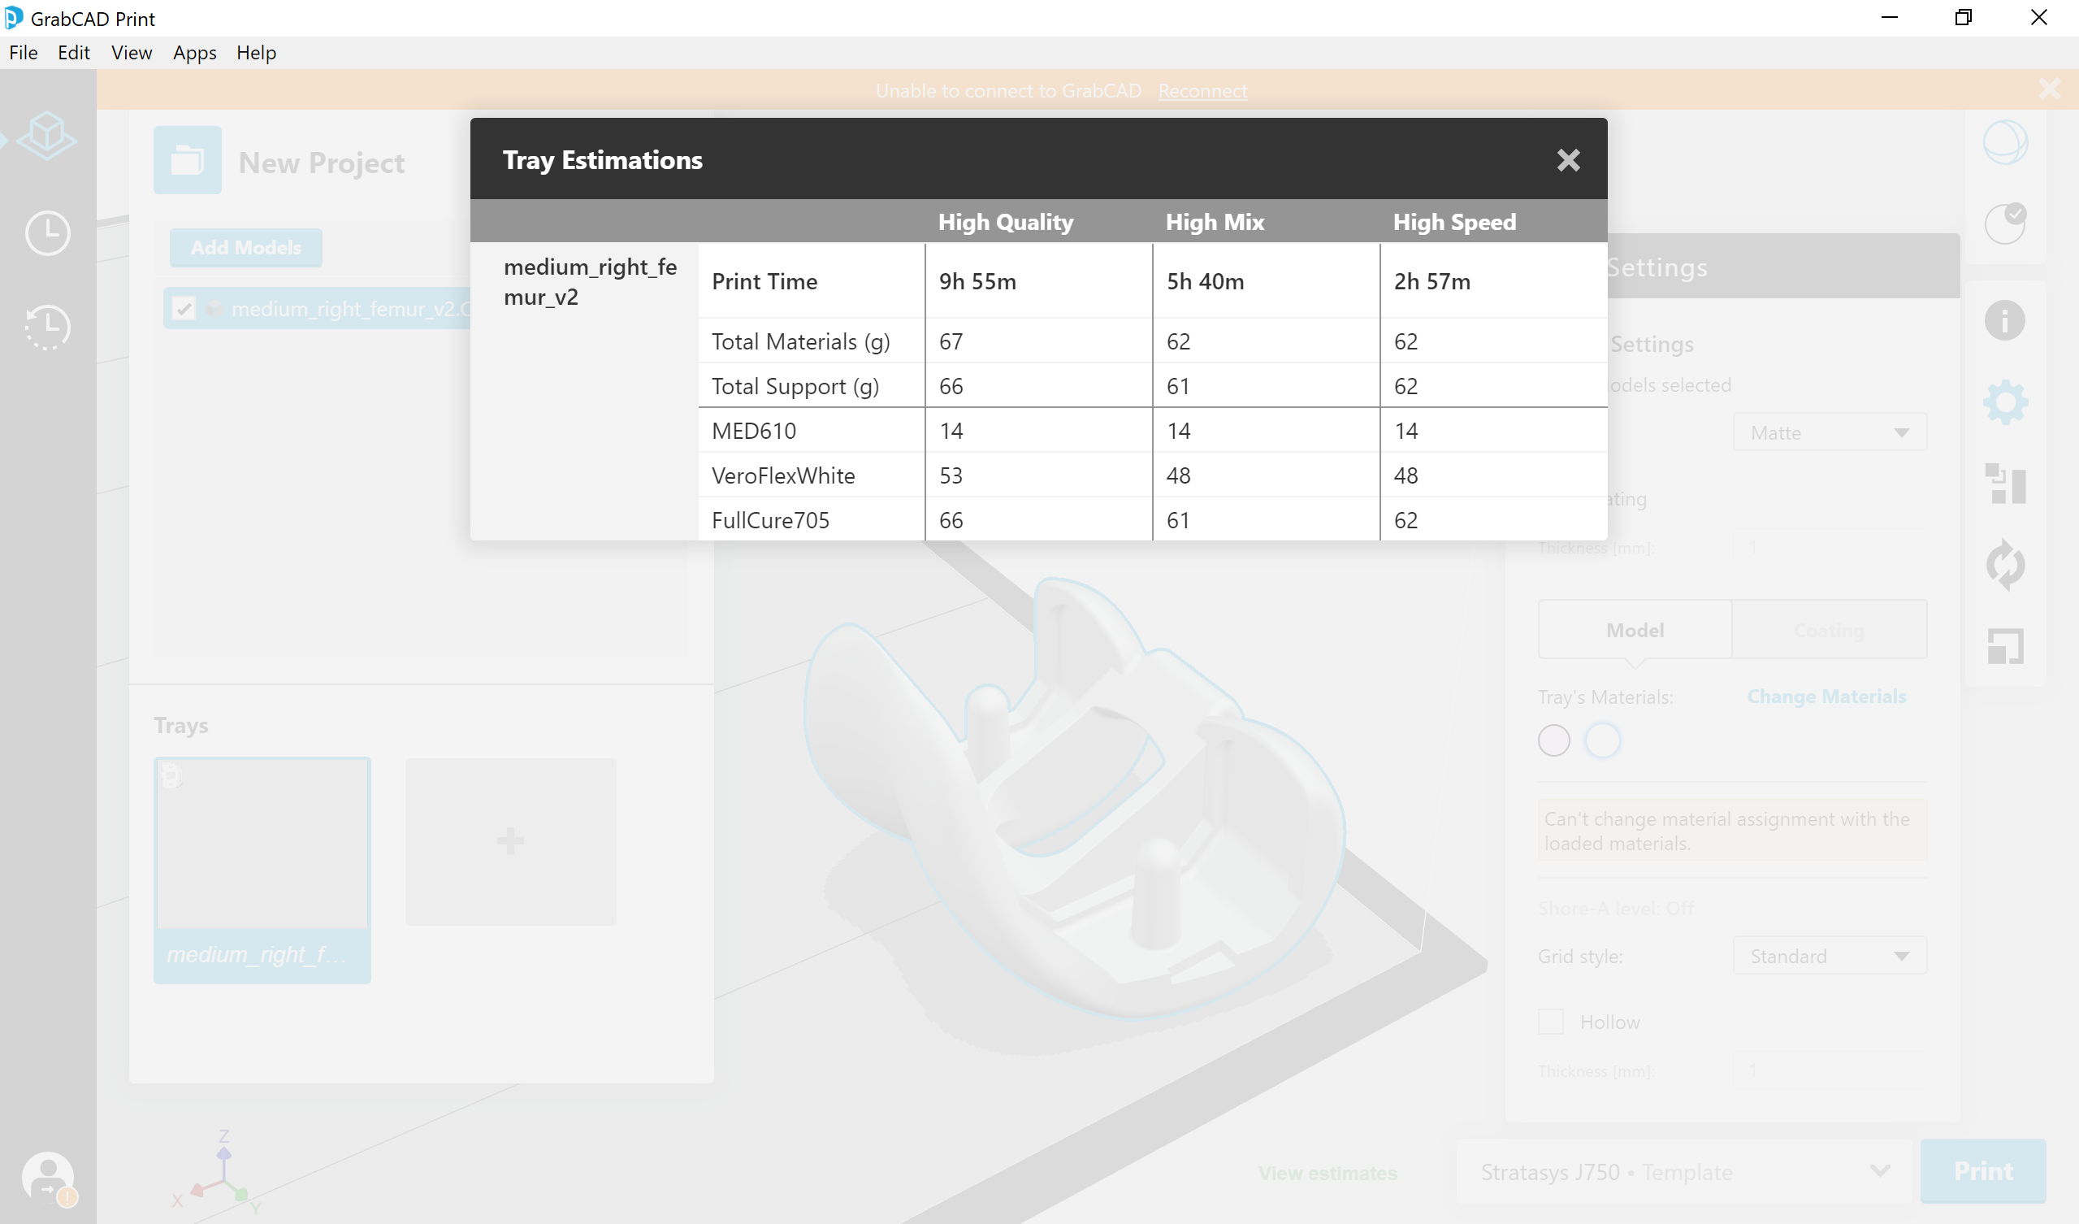The image size is (2079, 1224).
Task: Open the Apps menu
Action: pos(195,53)
